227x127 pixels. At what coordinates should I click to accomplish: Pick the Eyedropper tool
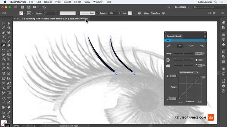click(x=4, y=68)
